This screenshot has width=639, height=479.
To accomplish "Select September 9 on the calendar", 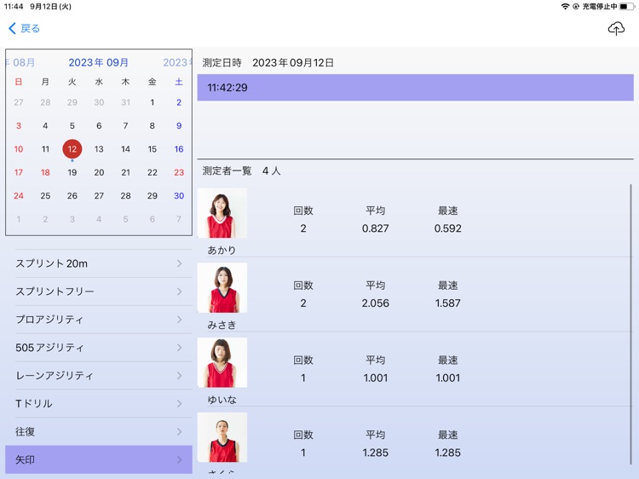I will (x=179, y=125).
